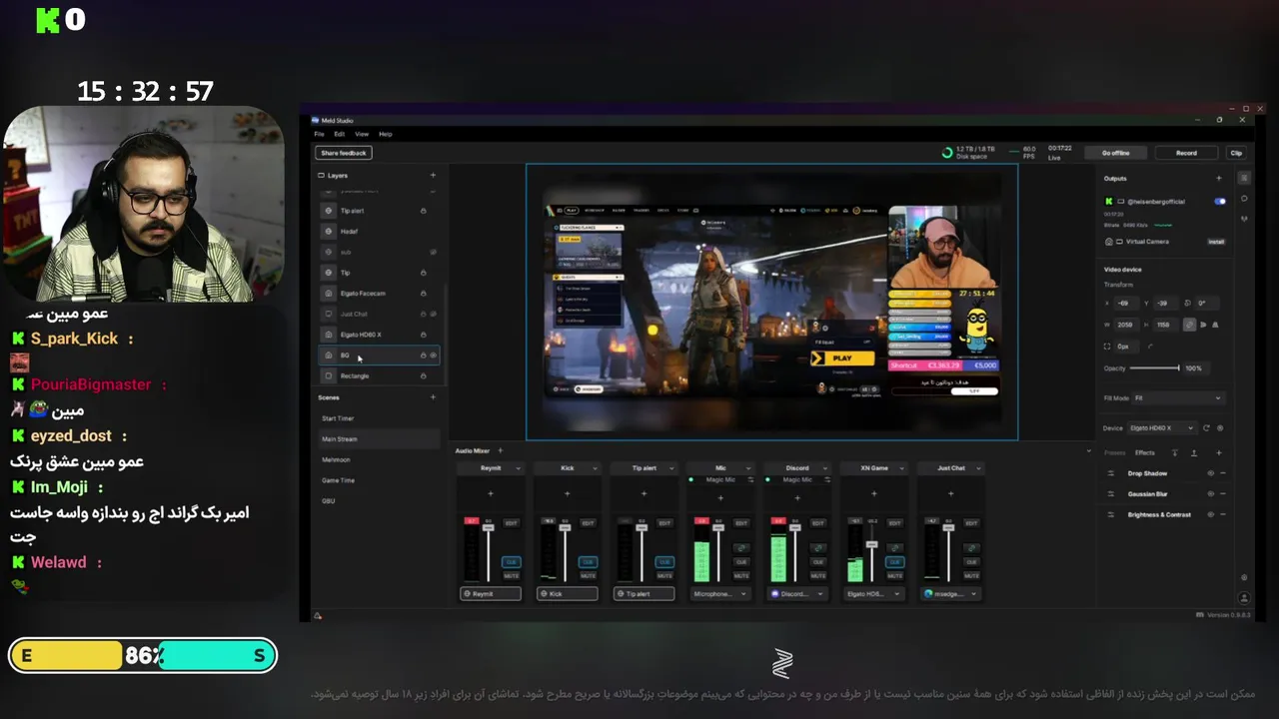Mute the Discord audio channel
Screen dimensions: 1279x719
point(818,576)
